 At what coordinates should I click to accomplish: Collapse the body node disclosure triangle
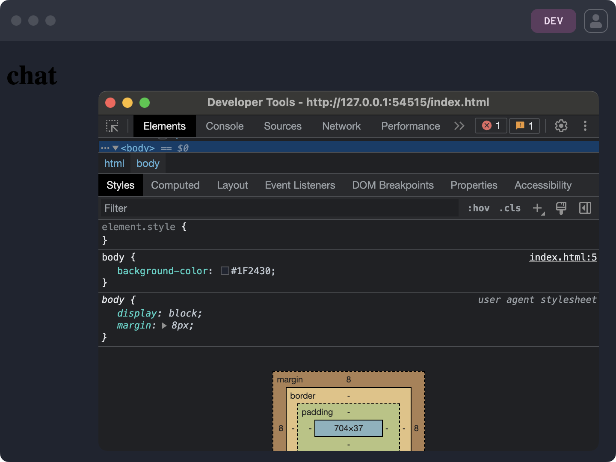click(x=115, y=148)
